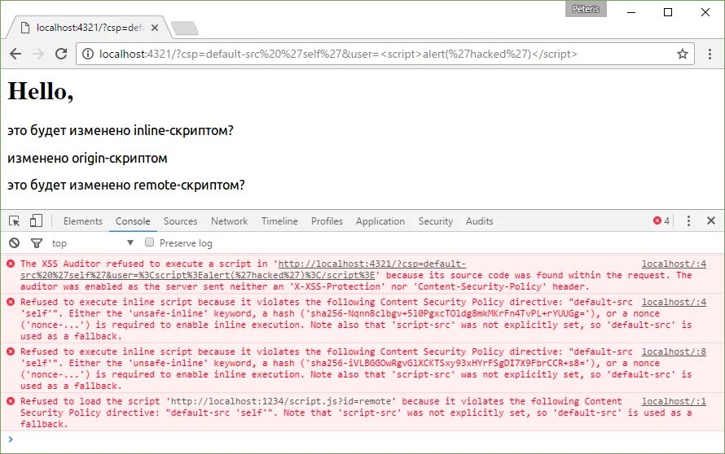Bookmark this page with the star icon
The width and height of the screenshot is (725, 454).
(683, 54)
